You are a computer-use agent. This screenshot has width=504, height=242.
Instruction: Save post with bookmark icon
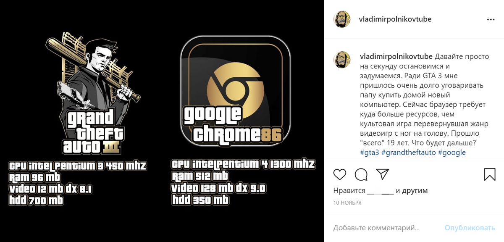tap(490, 174)
